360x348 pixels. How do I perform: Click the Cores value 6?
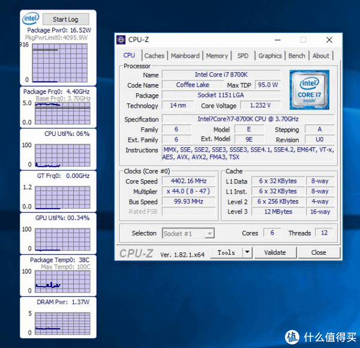(272, 233)
